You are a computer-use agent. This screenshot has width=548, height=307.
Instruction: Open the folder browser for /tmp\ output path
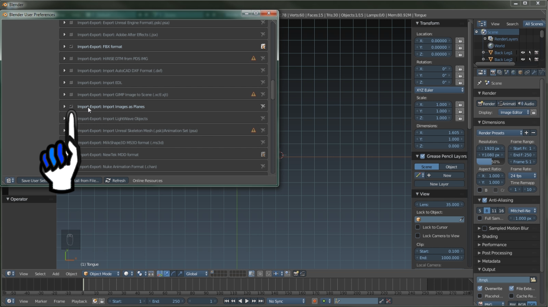533,280
